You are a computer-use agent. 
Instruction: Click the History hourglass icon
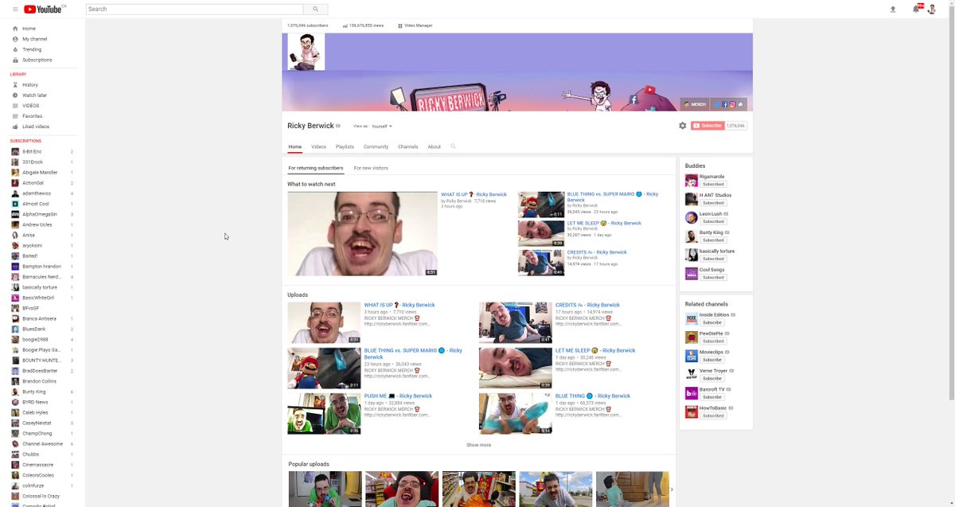15,84
